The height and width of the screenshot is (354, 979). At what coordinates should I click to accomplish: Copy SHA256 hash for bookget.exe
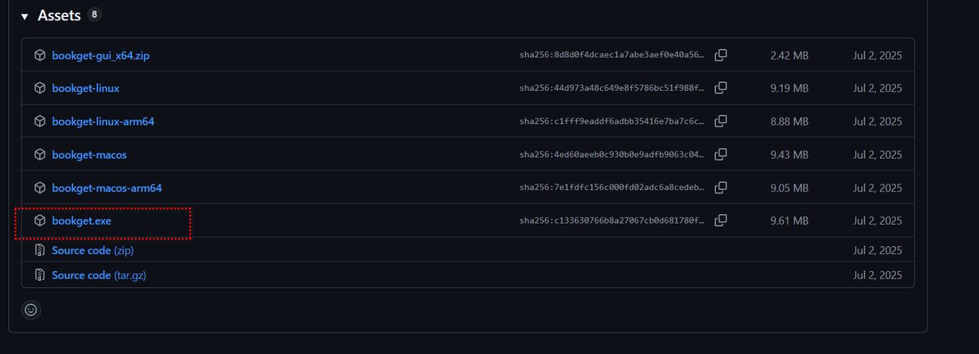[721, 221]
